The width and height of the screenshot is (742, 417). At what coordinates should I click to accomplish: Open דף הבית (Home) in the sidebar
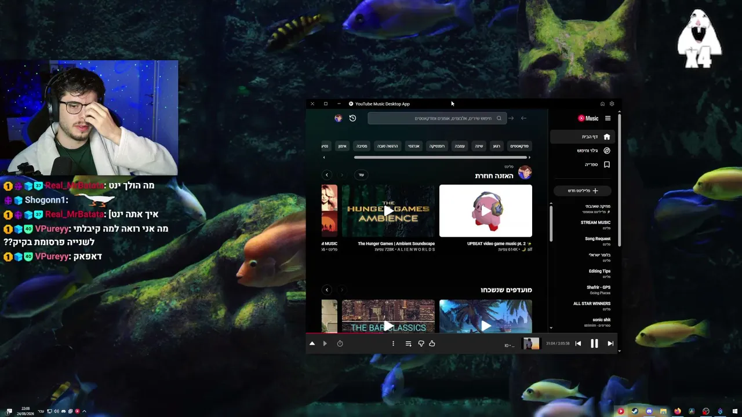(581, 137)
